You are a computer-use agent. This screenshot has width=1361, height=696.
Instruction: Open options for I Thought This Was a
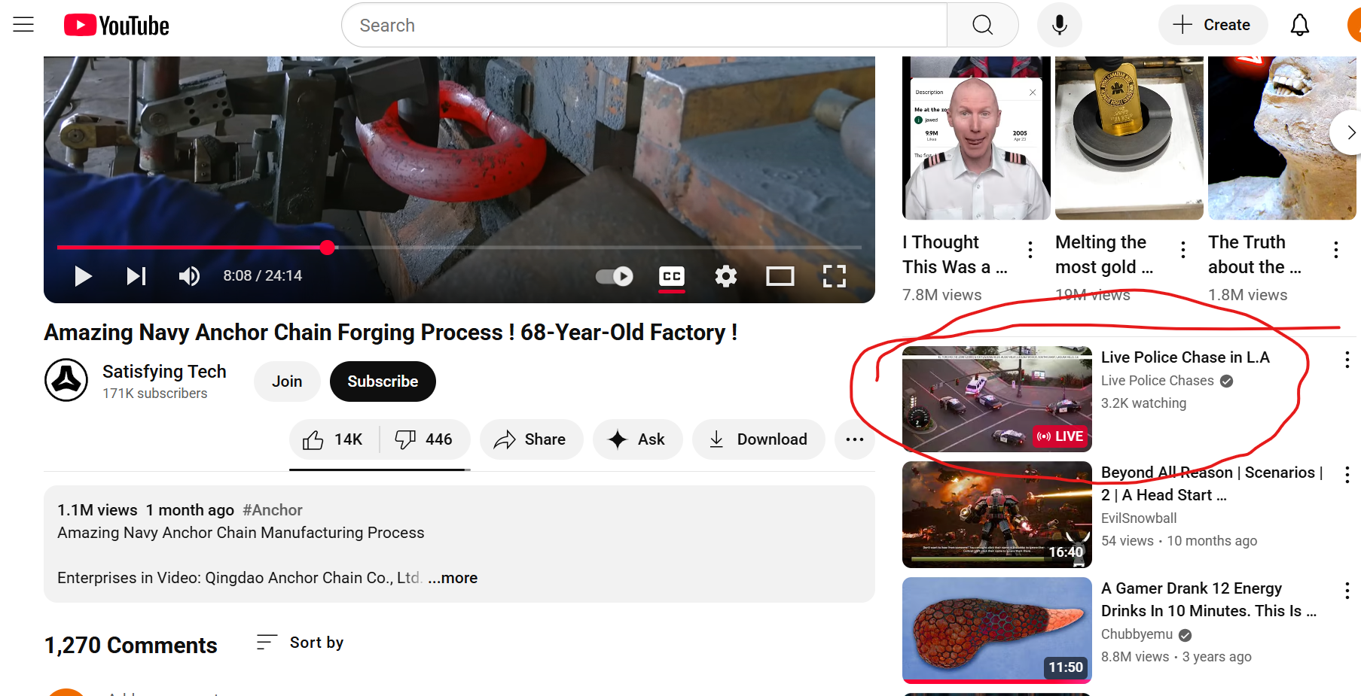click(1030, 249)
